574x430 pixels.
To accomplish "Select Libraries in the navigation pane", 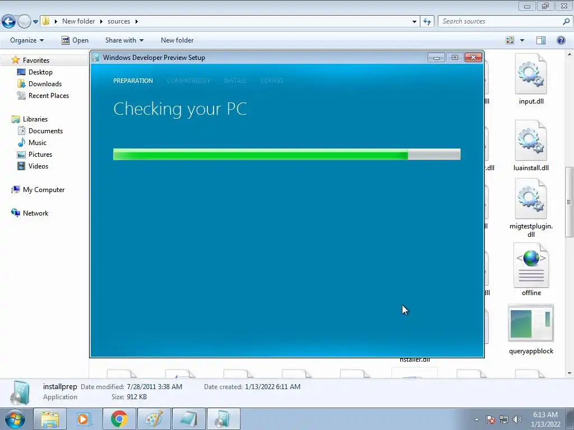I will 35,119.
